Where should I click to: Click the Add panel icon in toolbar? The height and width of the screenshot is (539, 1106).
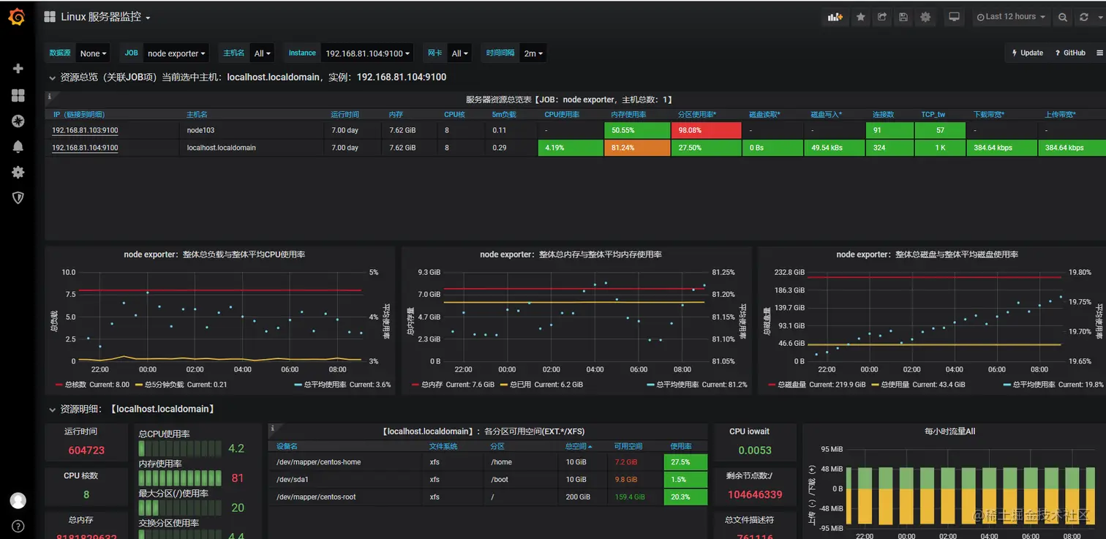[835, 17]
